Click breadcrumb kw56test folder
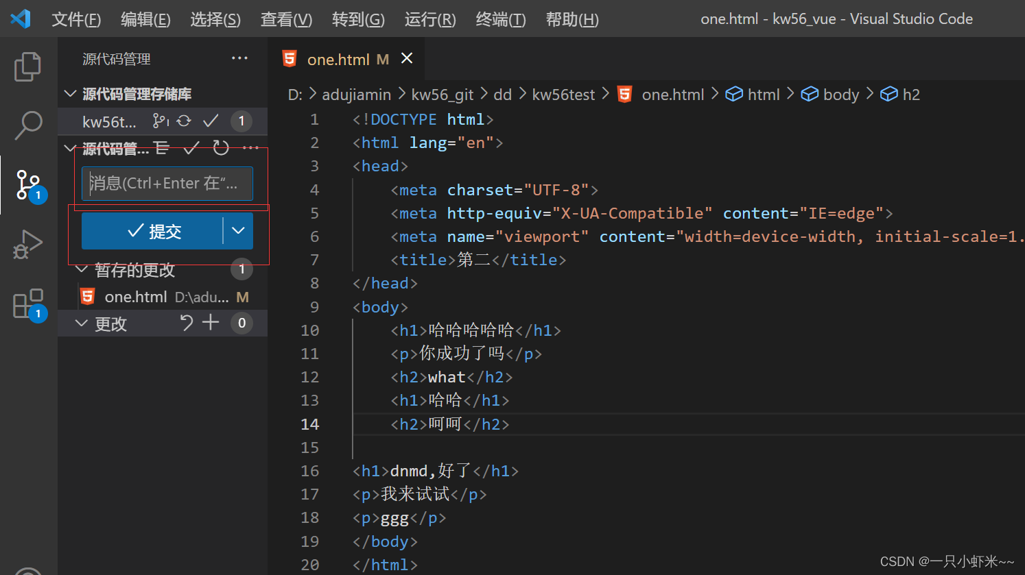 point(563,95)
